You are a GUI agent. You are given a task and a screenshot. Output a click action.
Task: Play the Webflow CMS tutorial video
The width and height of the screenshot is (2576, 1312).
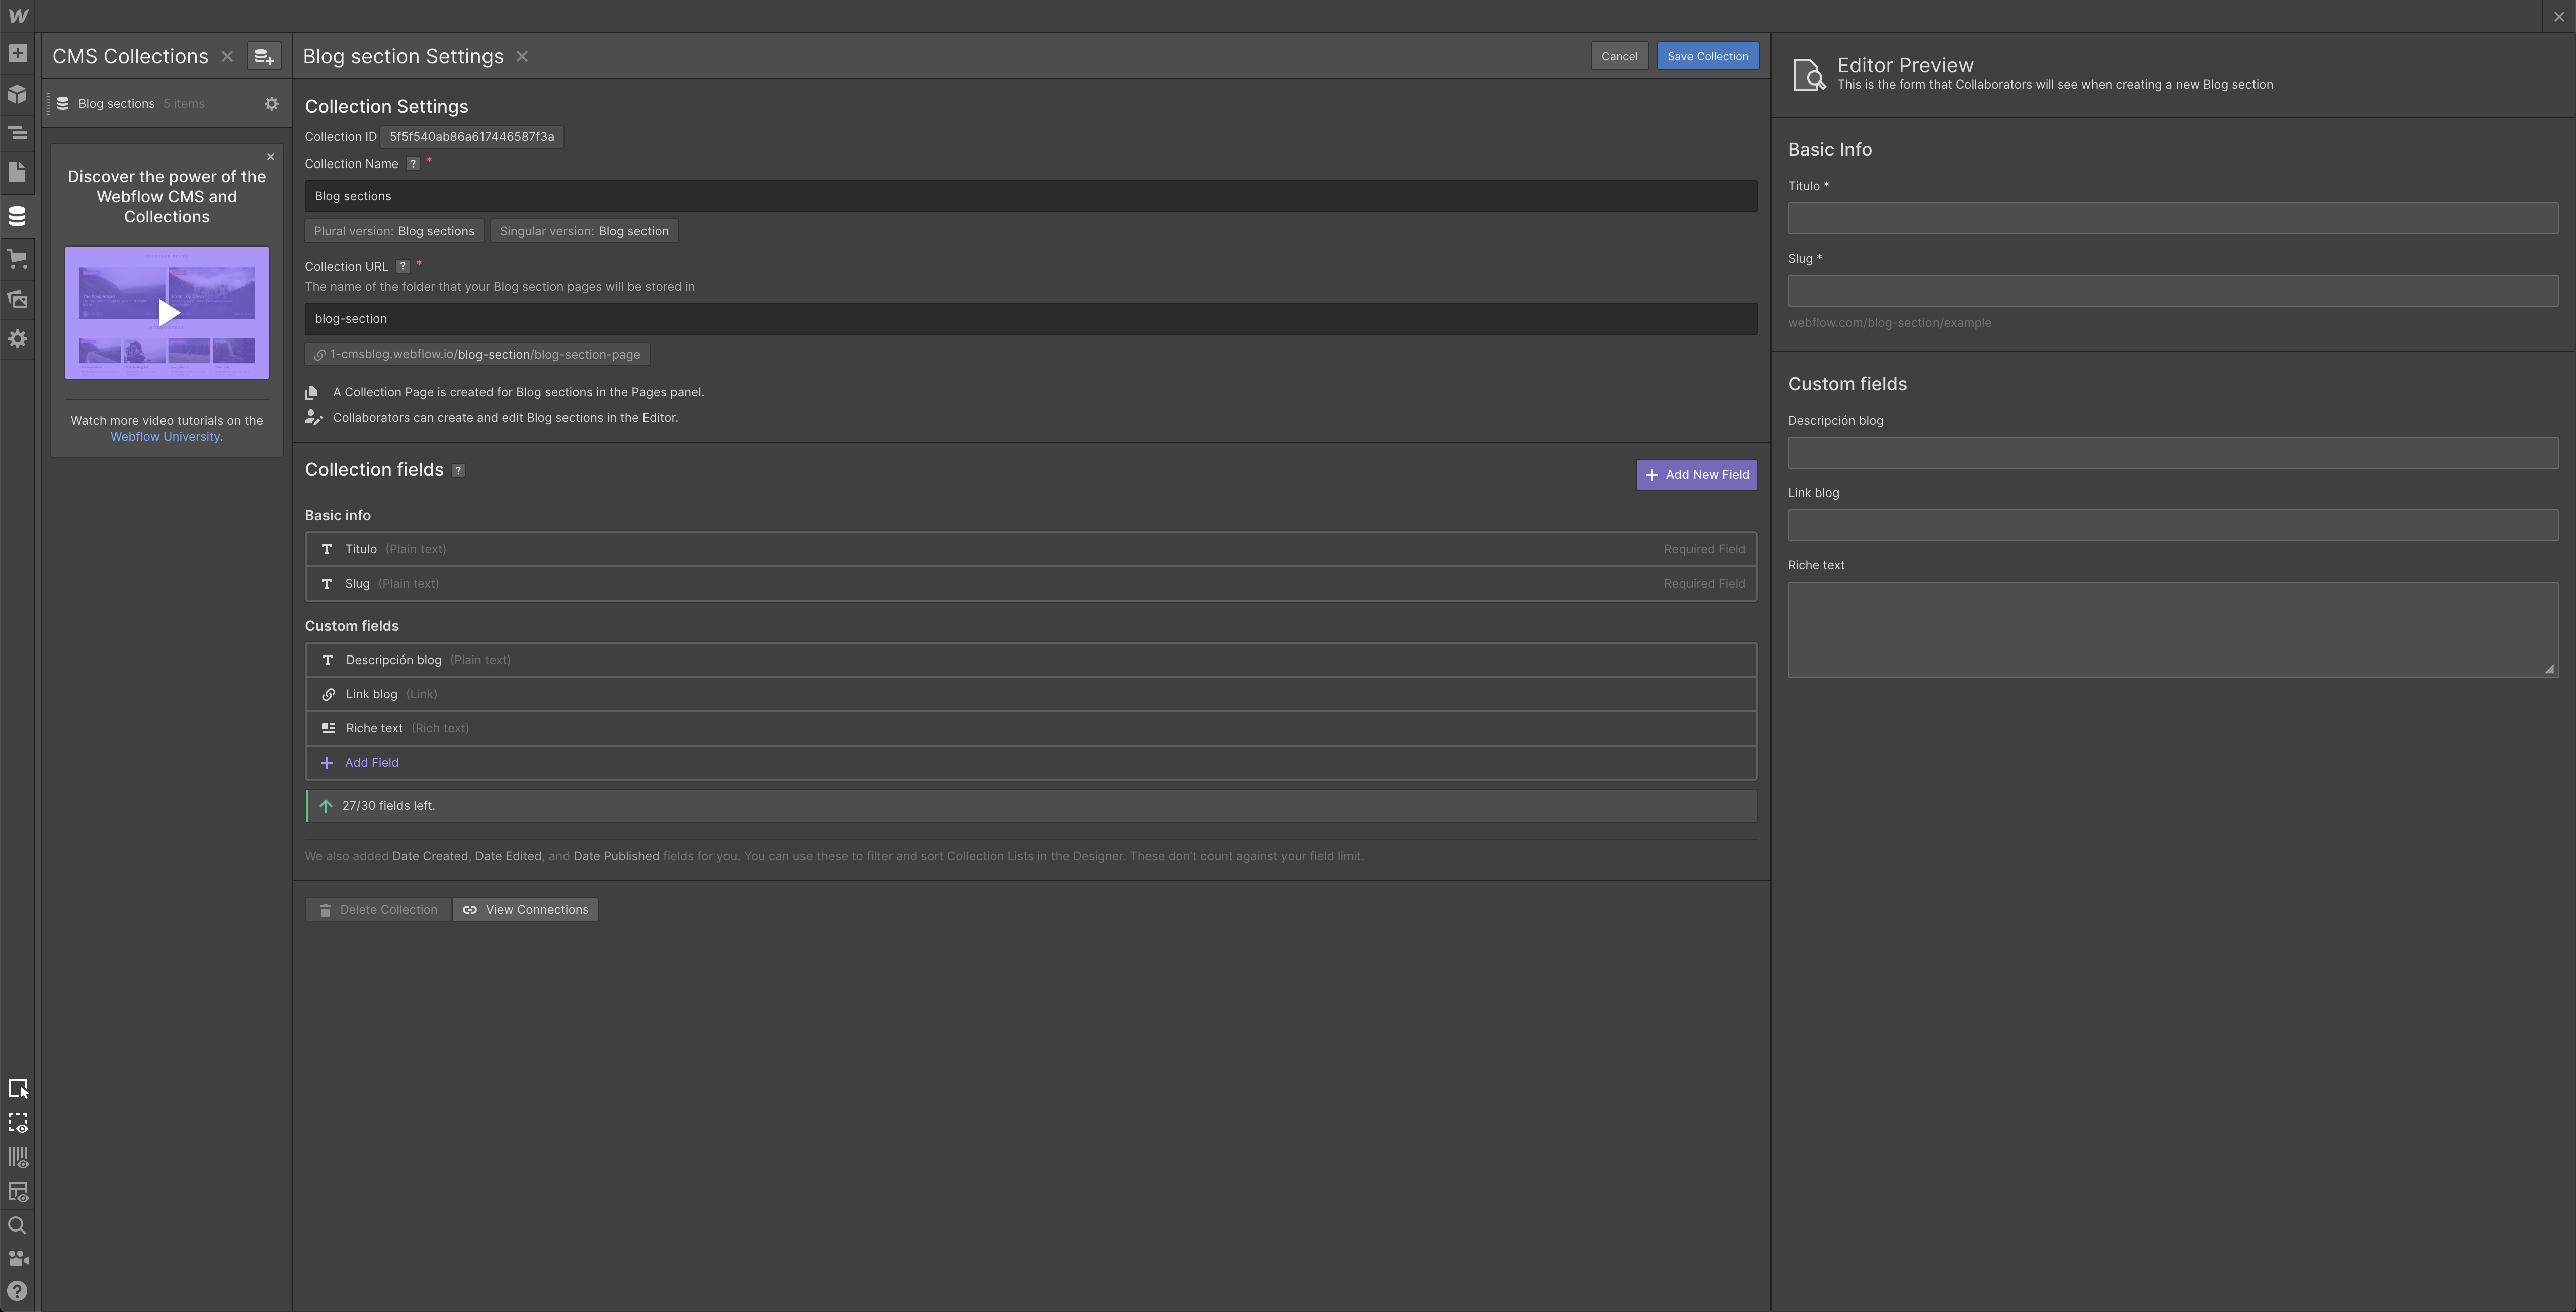pyautogui.click(x=167, y=313)
